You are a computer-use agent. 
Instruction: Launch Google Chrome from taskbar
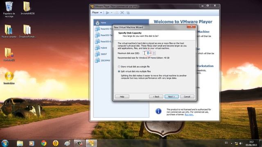(44, 143)
